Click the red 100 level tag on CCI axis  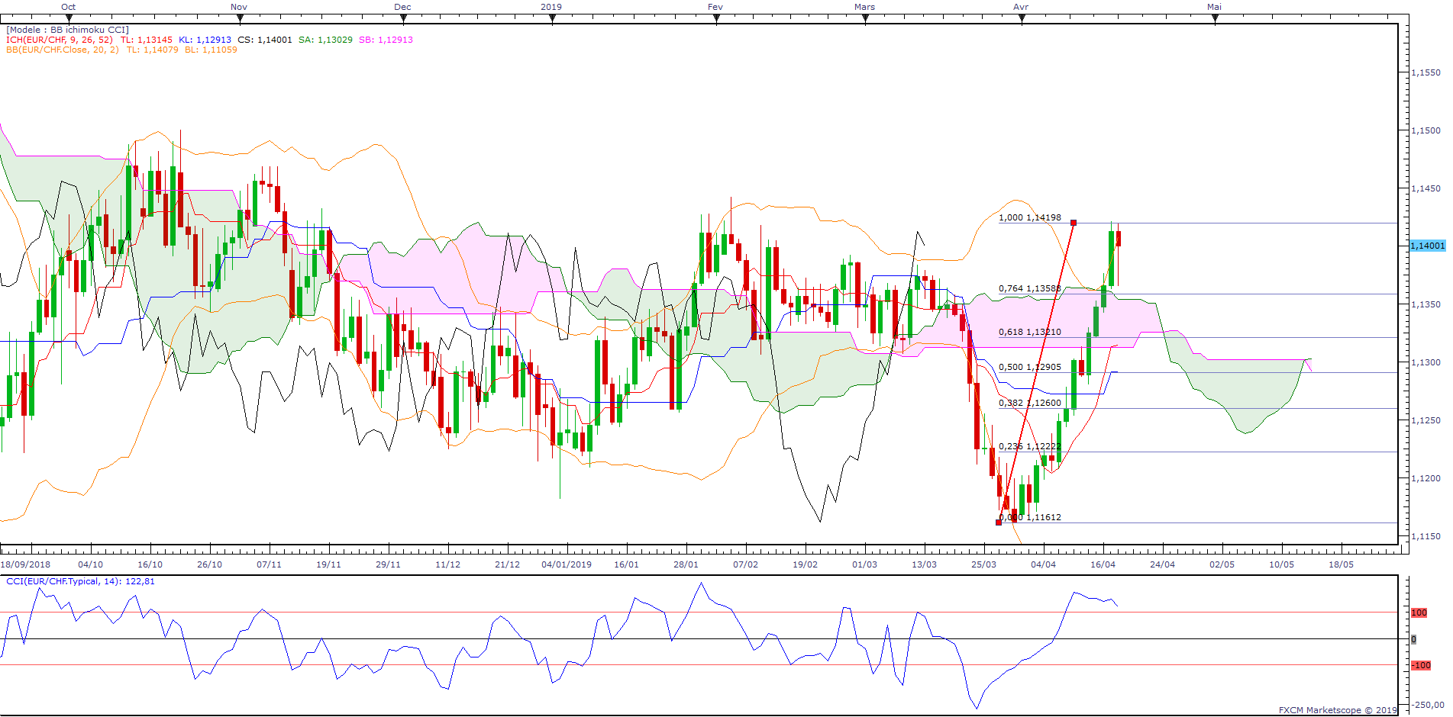[x=1419, y=613]
